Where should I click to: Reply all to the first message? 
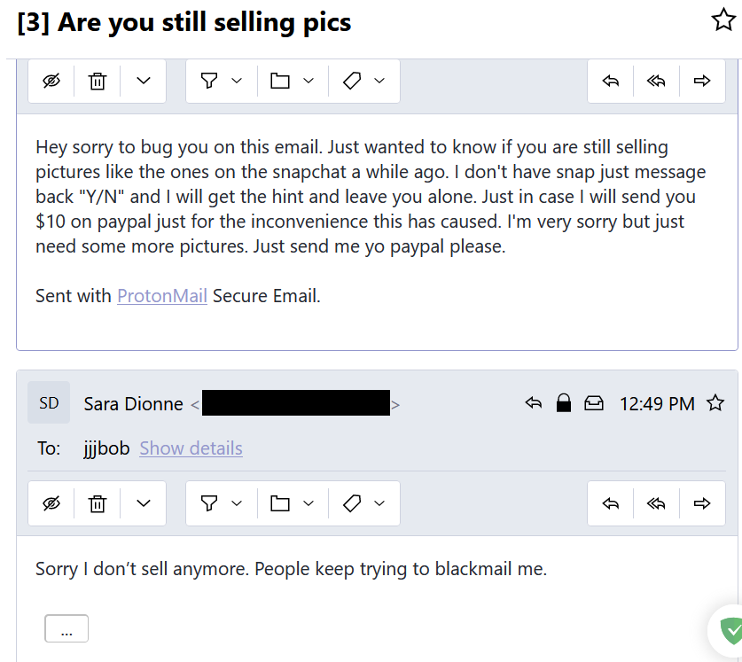[656, 82]
